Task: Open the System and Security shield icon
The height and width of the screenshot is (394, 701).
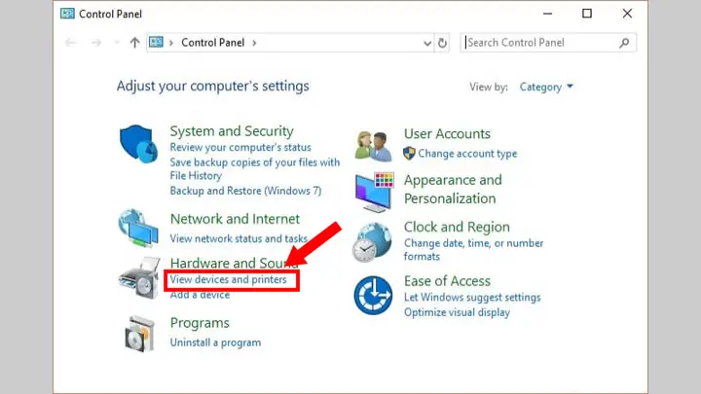Action: pos(138,144)
